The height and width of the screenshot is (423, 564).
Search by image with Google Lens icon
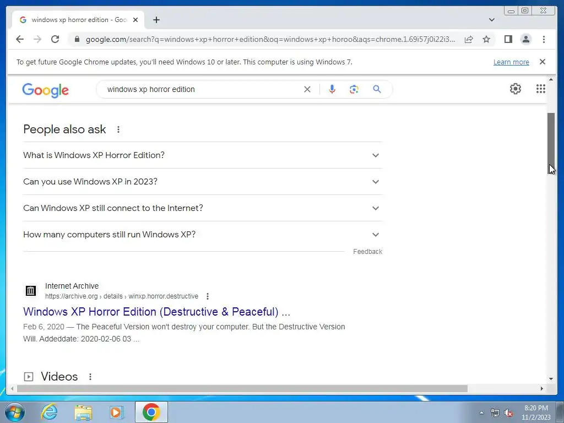(x=354, y=89)
